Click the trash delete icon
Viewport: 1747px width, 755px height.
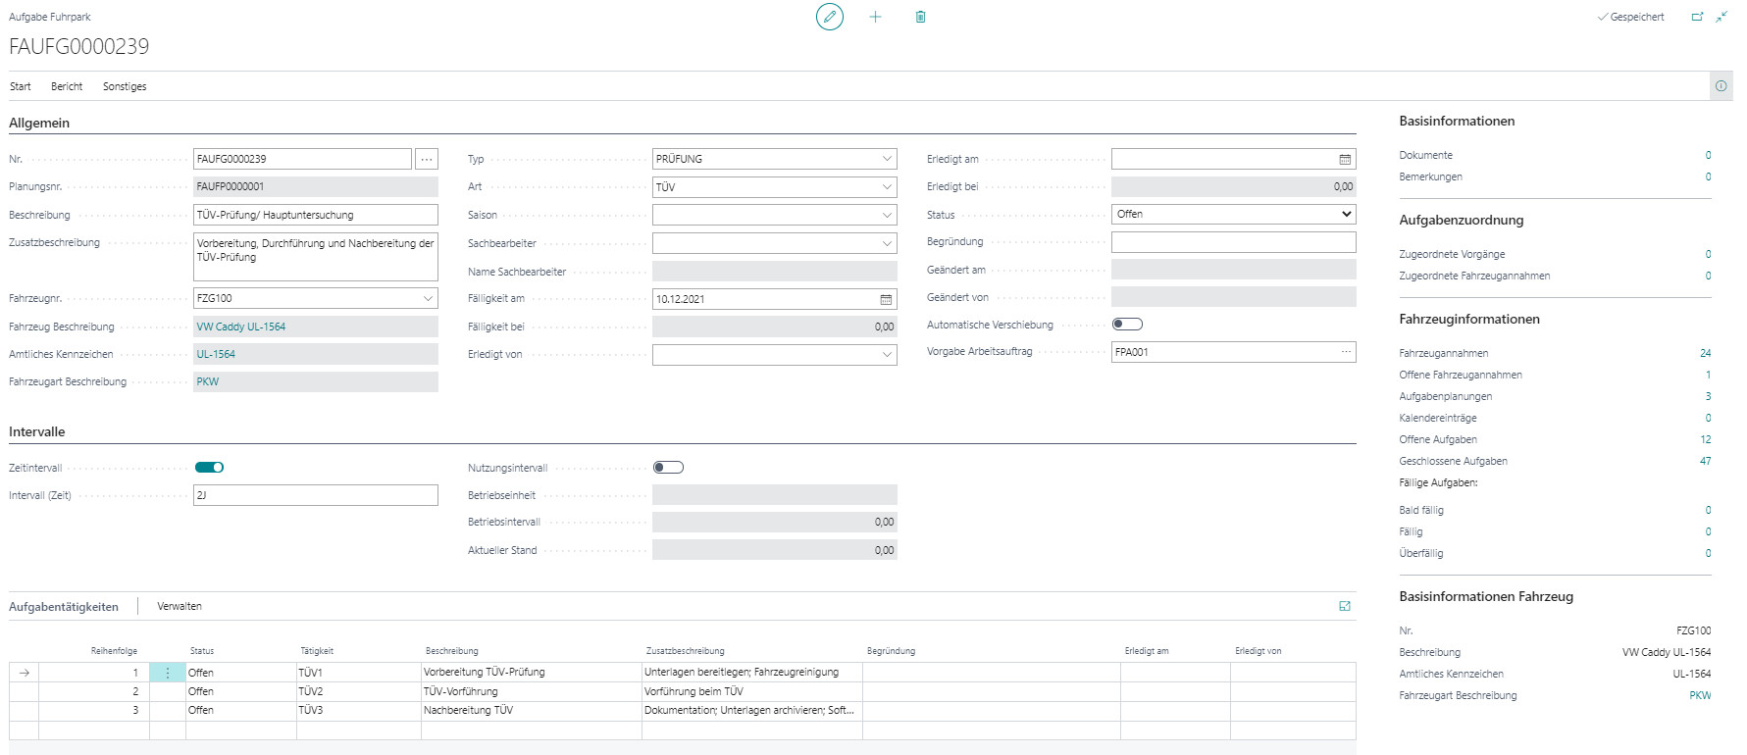point(920,17)
